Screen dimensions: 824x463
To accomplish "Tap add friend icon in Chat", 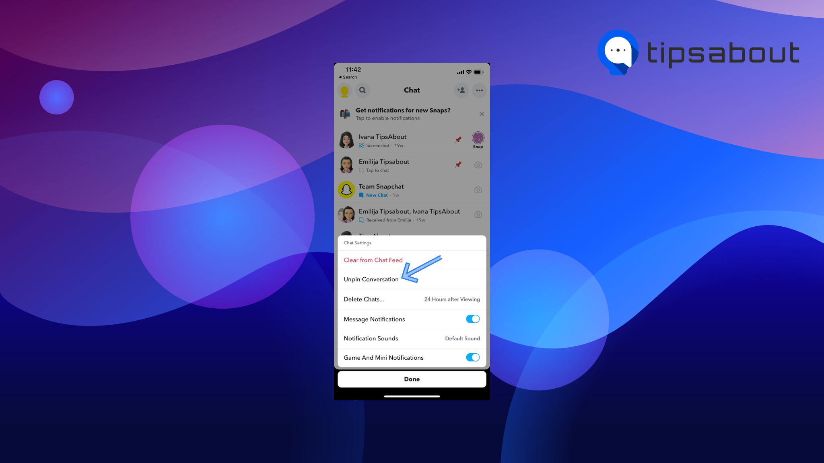I will pyautogui.click(x=461, y=90).
